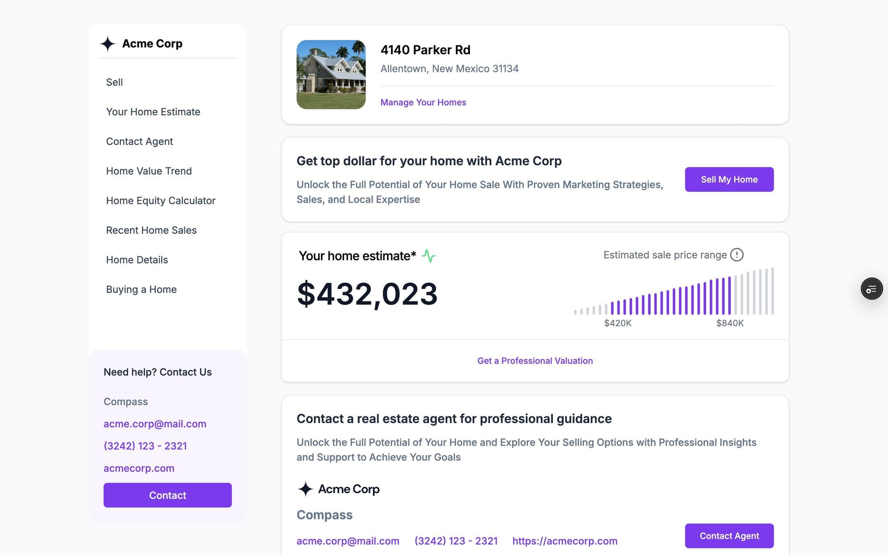The height and width of the screenshot is (555, 888).
Task: Click the Sell My Home button
Action: click(729, 179)
